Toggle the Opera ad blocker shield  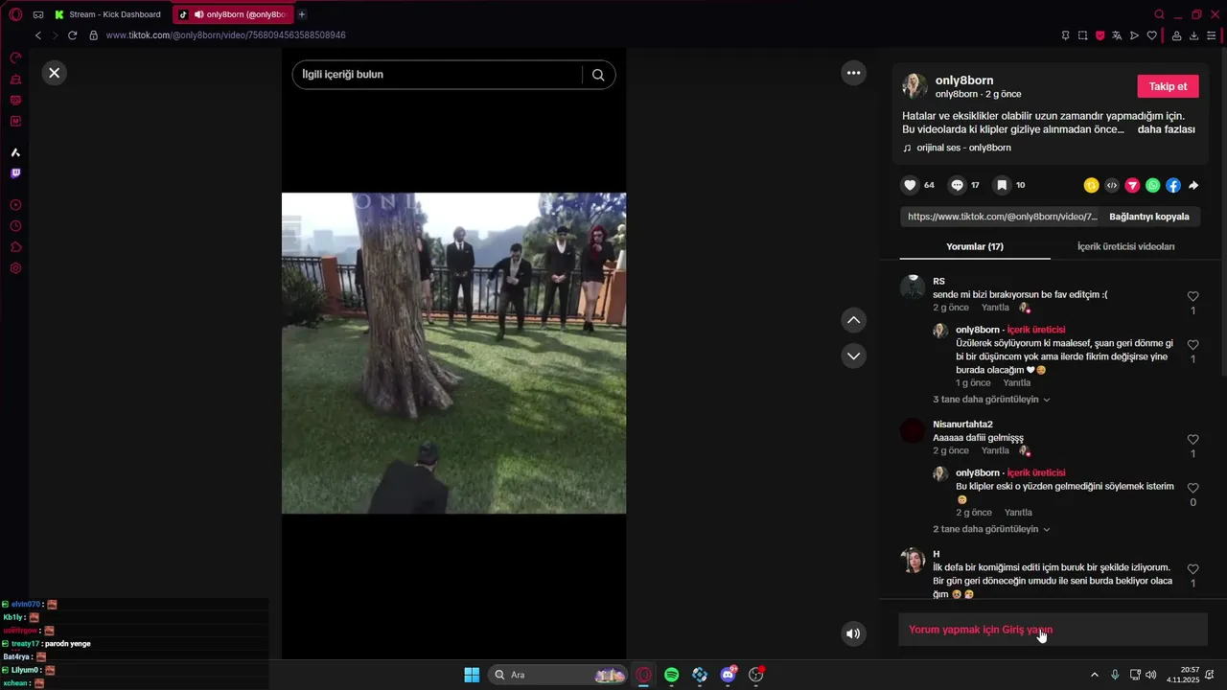coord(1100,35)
